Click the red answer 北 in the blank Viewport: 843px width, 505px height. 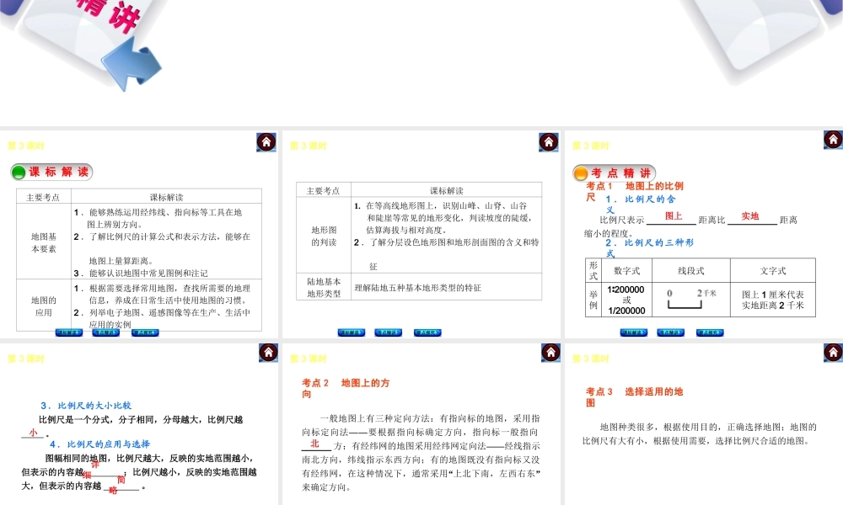pos(315,444)
